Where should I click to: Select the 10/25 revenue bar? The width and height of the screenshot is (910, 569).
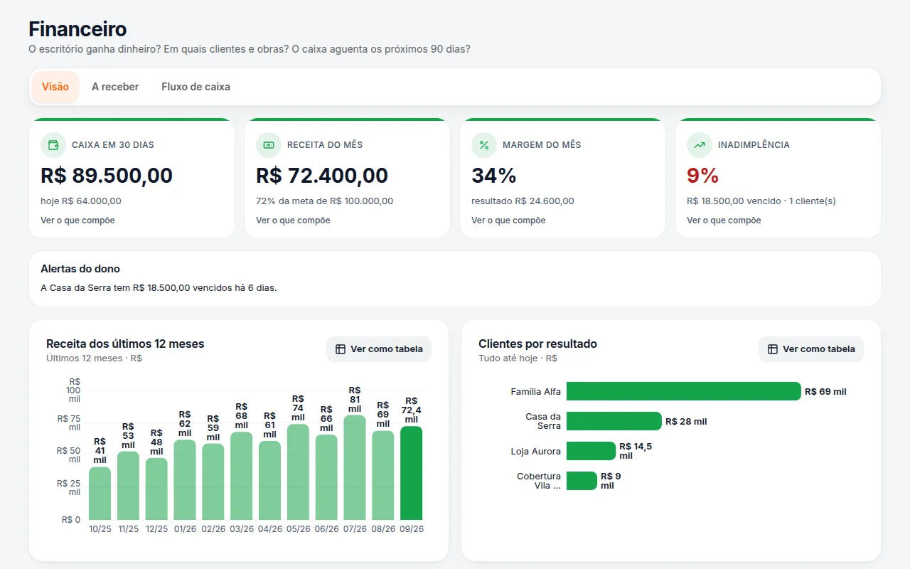pyautogui.click(x=100, y=494)
